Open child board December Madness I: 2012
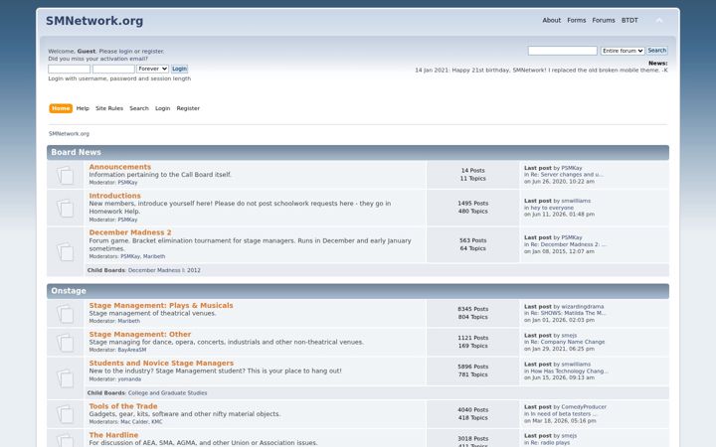The height and width of the screenshot is (447, 716). click(164, 270)
